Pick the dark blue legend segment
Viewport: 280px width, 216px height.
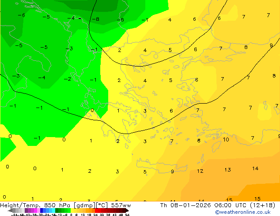pyautogui.click(x=42, y=211)
